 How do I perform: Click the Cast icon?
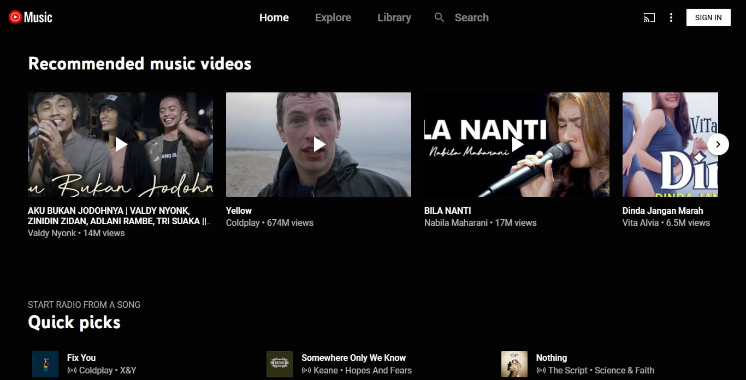click(649, 17)
